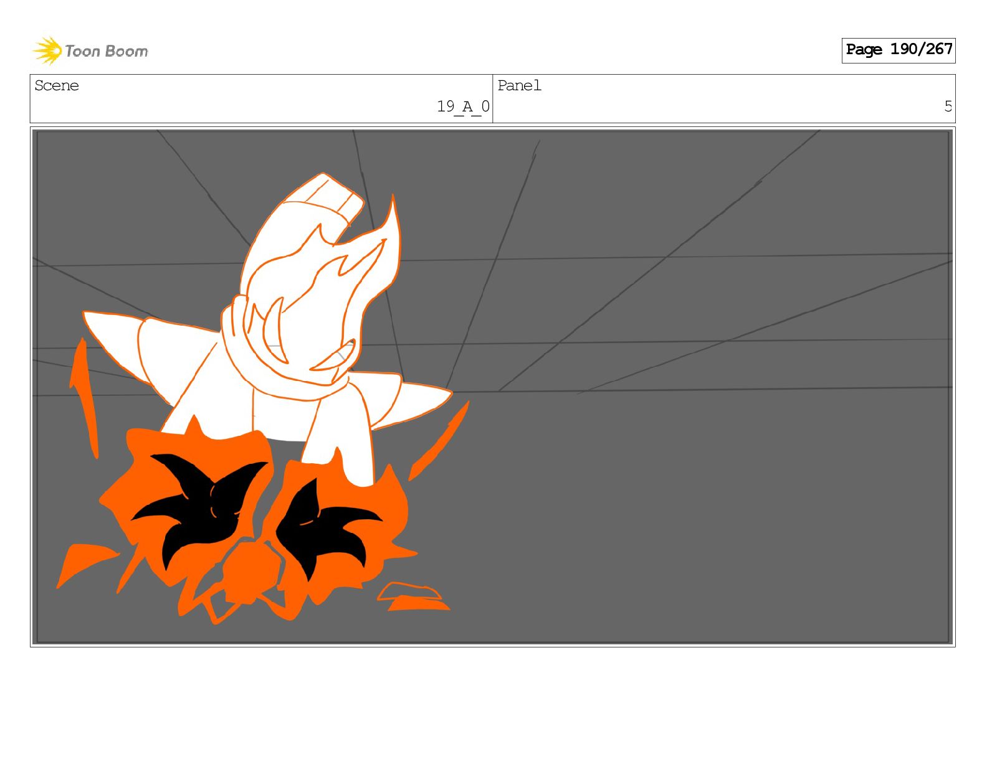
Task: Click the 'Page 190/267' indicator box
Action: point(898,50)
